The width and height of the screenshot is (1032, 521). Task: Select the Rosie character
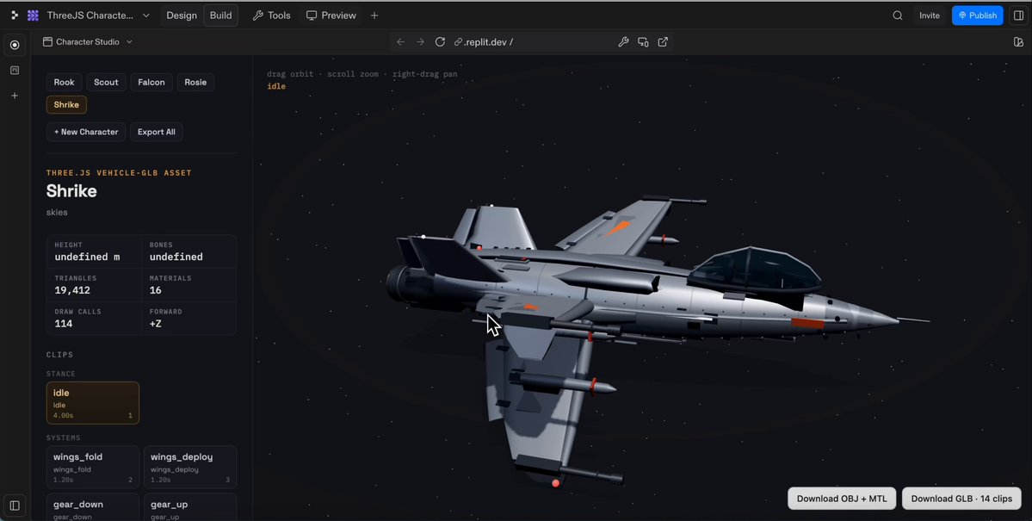click(x=195, y=83)
